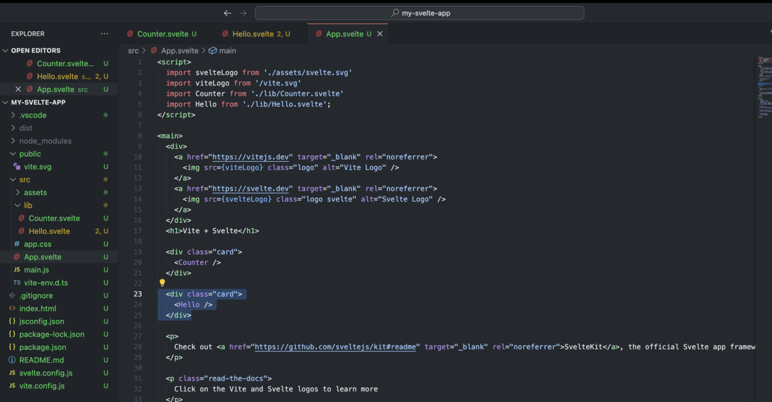The width and height of the screenshot is (772, 402).
Task: Follow the https://vitejs.dev link in code
Action: coord(252,157)
